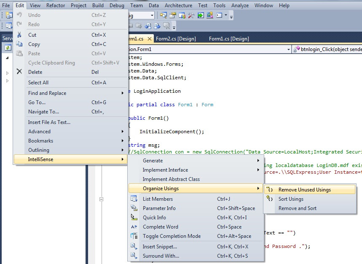Open the View menu
Image resolution: width=362 pixels, height=264 pixels.
pyautogui.click(x=35, y=5)
